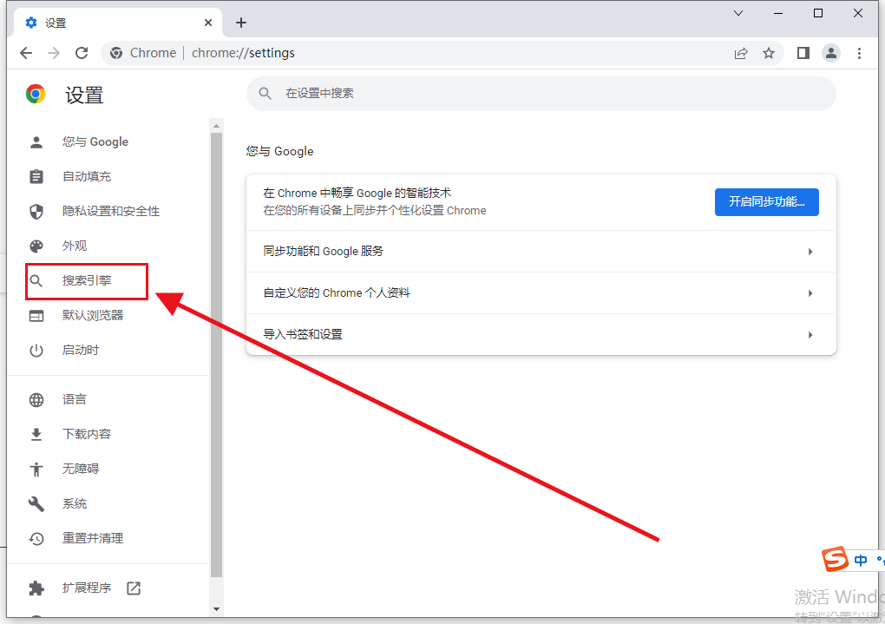
Task: Click the sidebar scrollbar up arrow
Action: tap(216, 126)
